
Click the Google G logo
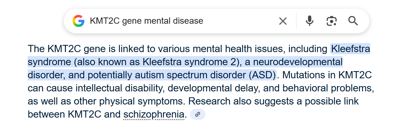tap(79, 21)
